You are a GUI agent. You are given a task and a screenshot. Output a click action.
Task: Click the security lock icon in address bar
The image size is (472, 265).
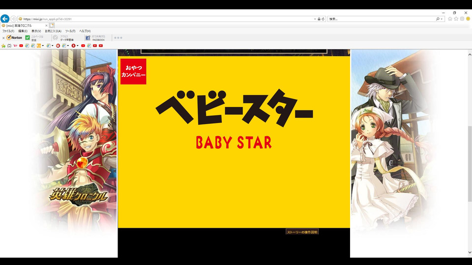319,19
